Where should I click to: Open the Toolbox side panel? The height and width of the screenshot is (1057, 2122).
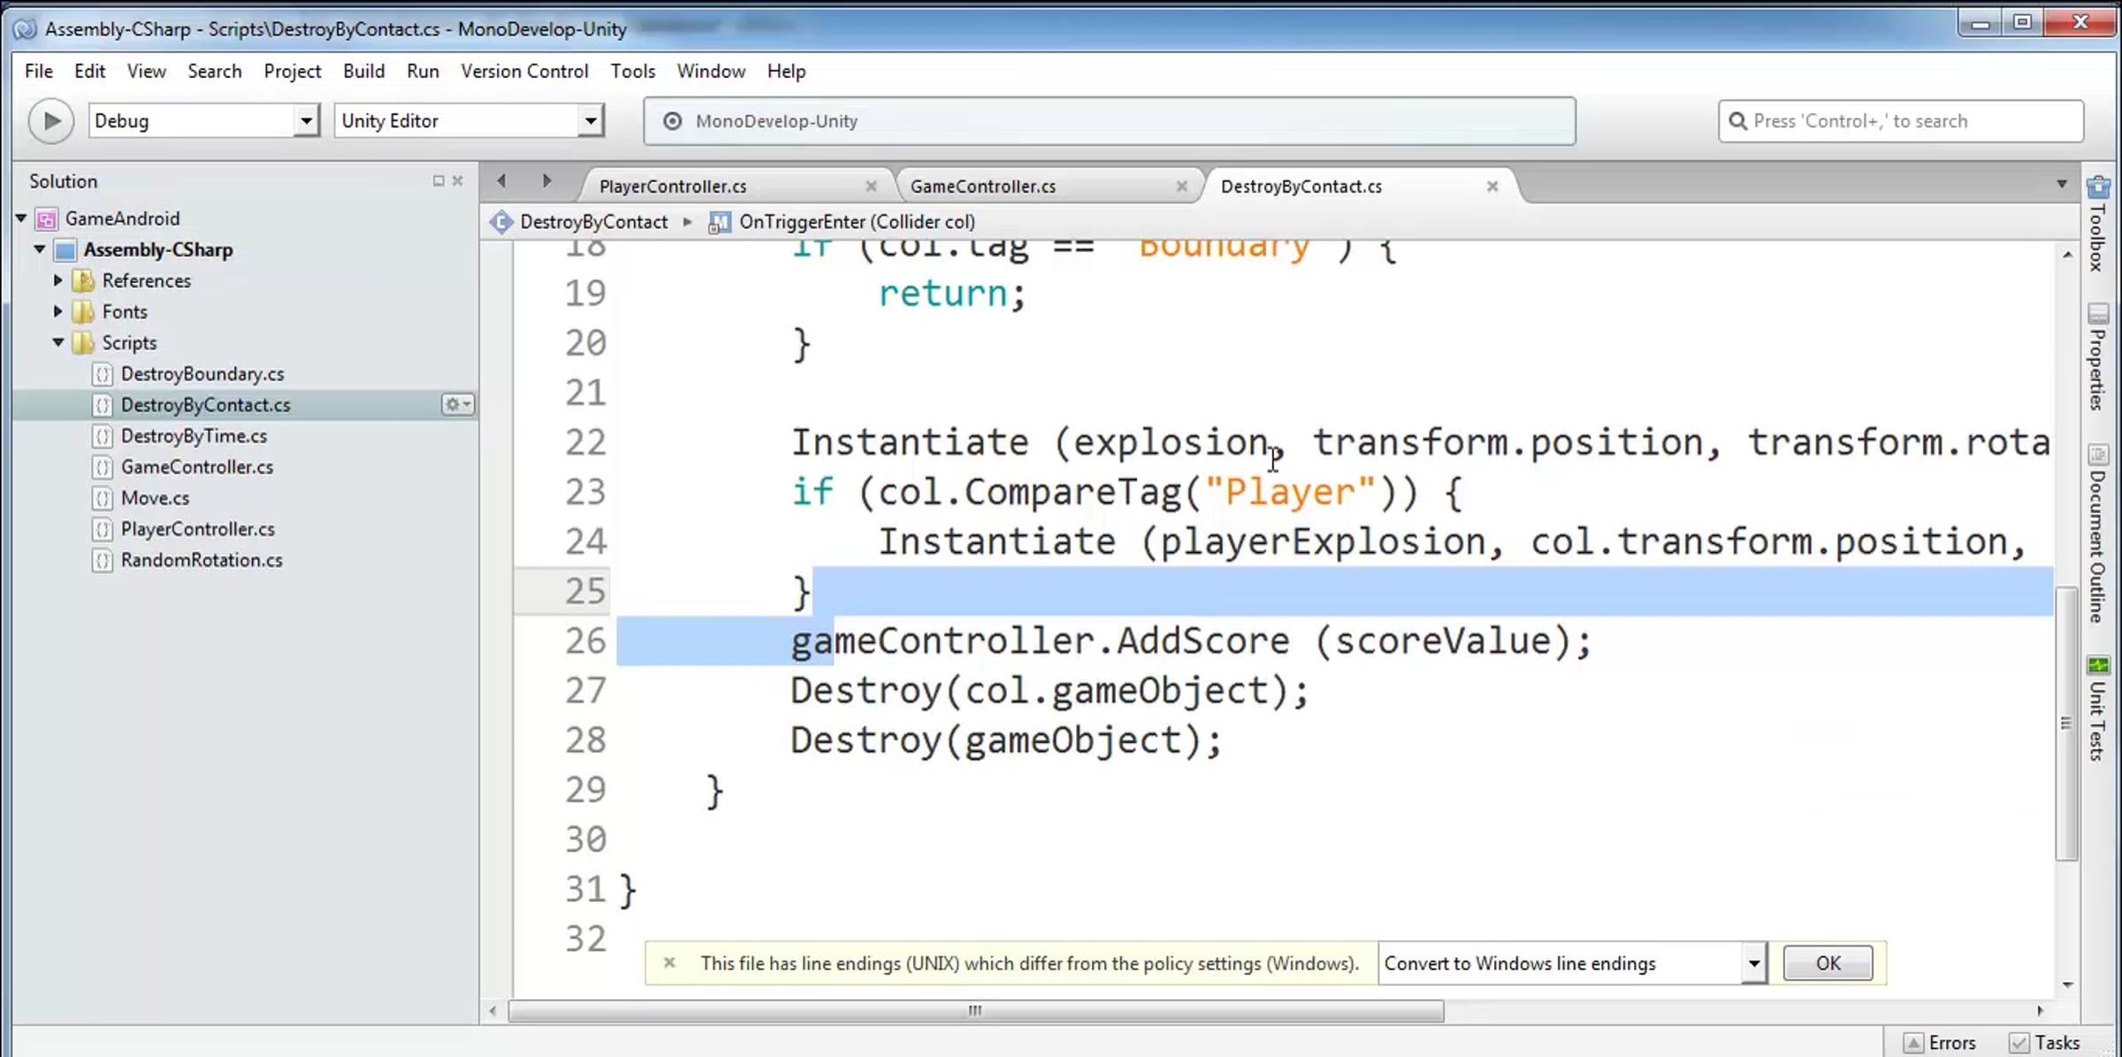(2097, 225)
